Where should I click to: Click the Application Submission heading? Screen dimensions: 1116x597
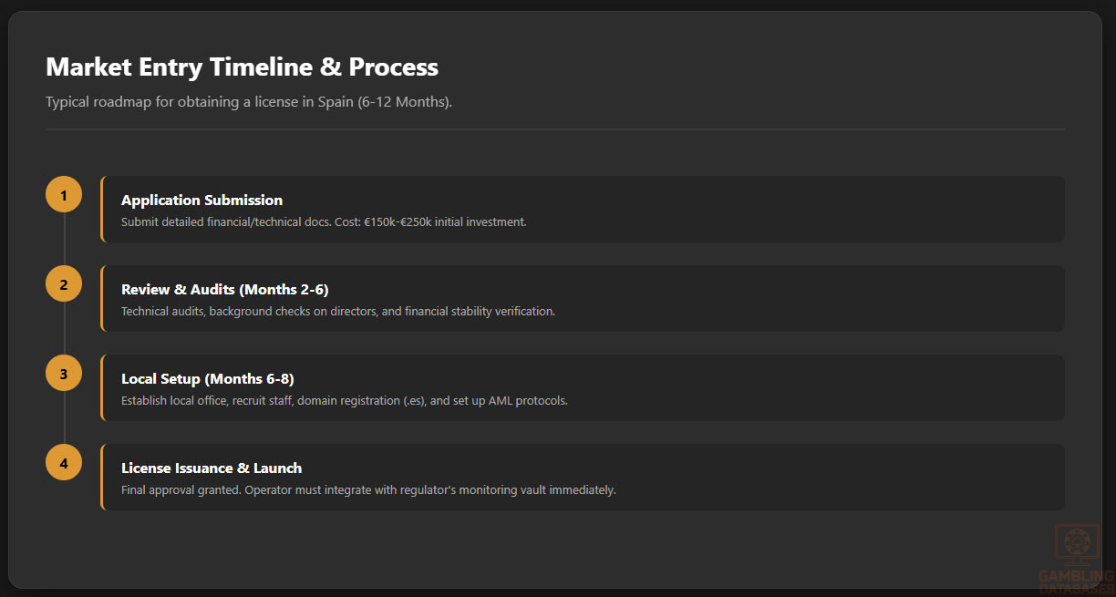click(201, 201)
